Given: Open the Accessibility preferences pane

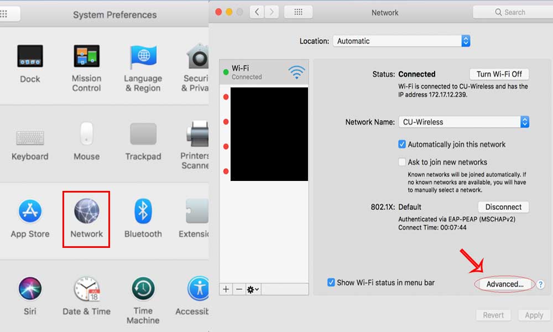Looking at the screenshot, I should 192,295.
